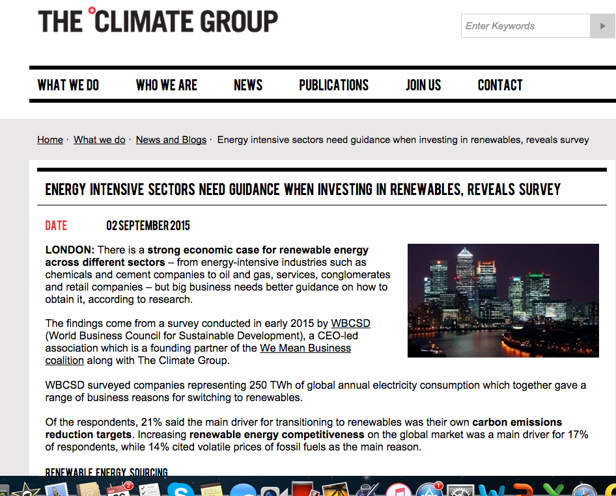616x496 pixels.
Task: Click the night skyline article photo
Action: click(x=503, y=300)
